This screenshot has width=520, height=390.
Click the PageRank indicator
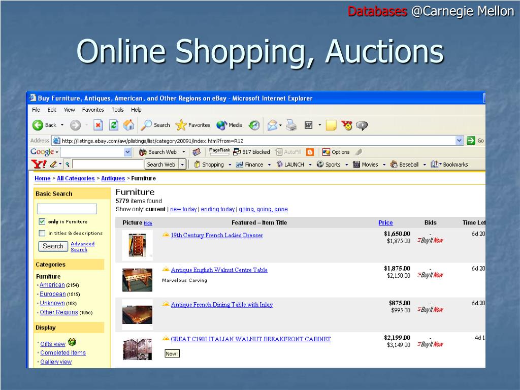(x=219, y=151)
